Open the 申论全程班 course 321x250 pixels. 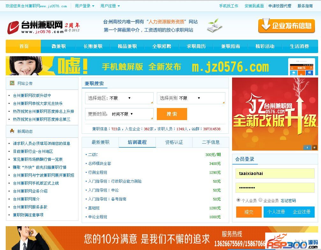98,217
